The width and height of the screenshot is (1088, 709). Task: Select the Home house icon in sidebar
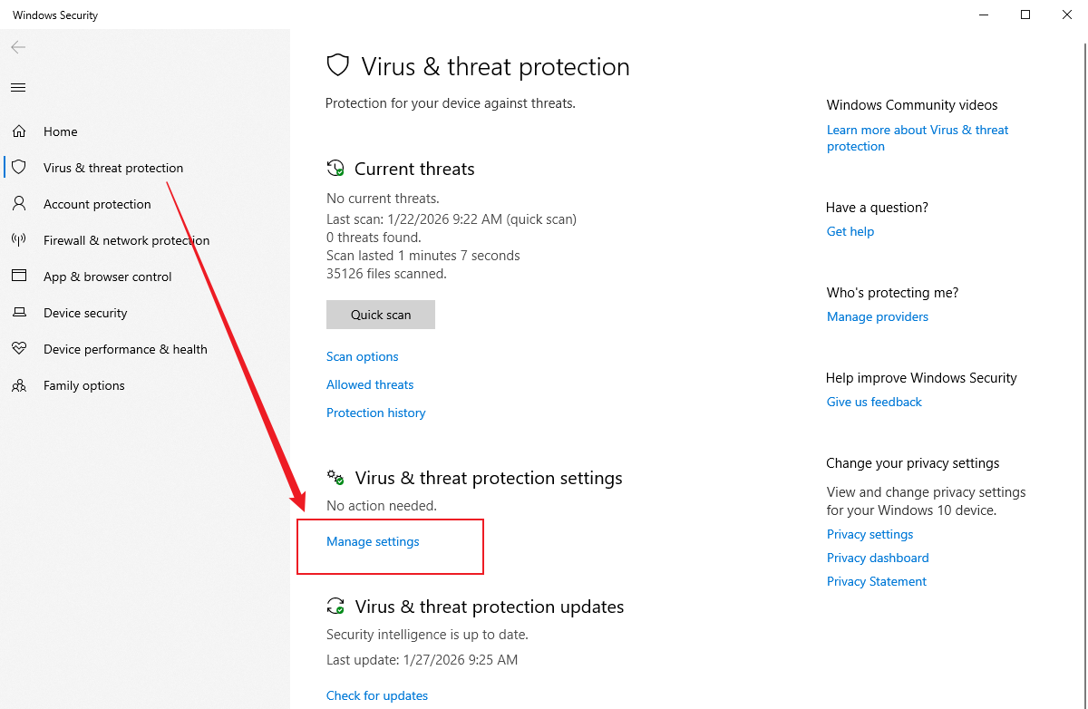19,131
